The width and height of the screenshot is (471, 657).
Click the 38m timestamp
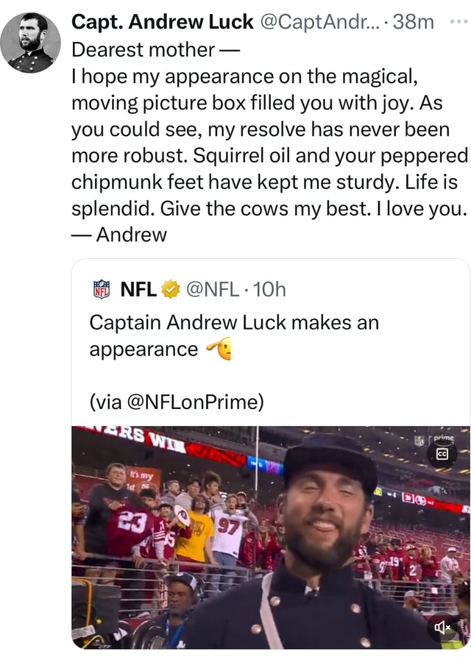click(412, 22)
